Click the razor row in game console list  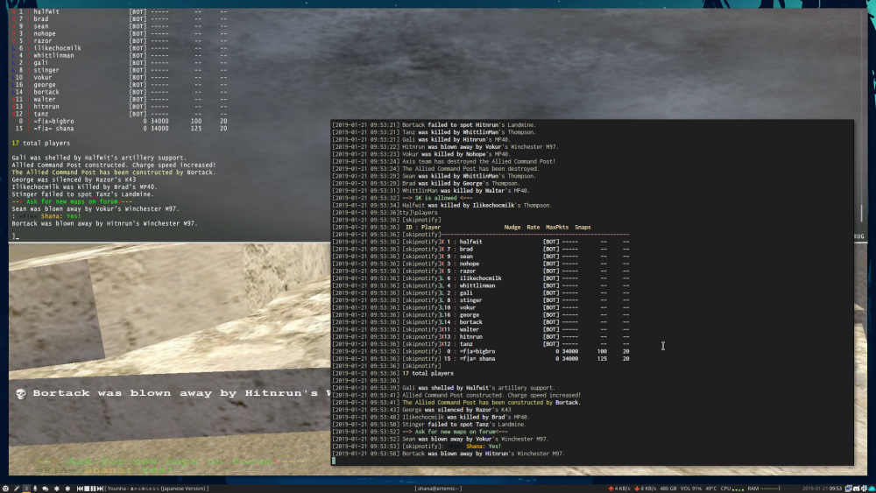coord(119,41)
